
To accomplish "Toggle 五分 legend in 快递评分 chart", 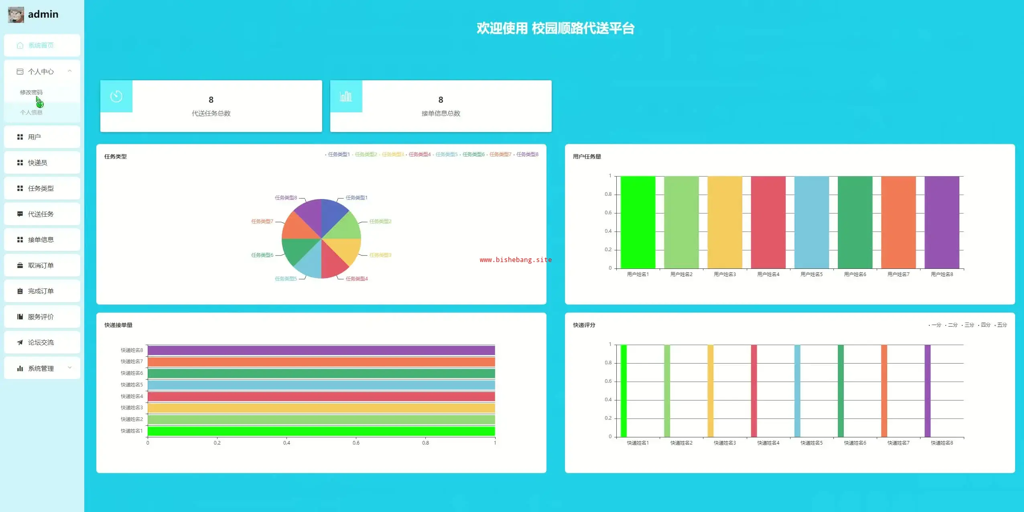I will pyautogui.click(x=1002, y=325).
